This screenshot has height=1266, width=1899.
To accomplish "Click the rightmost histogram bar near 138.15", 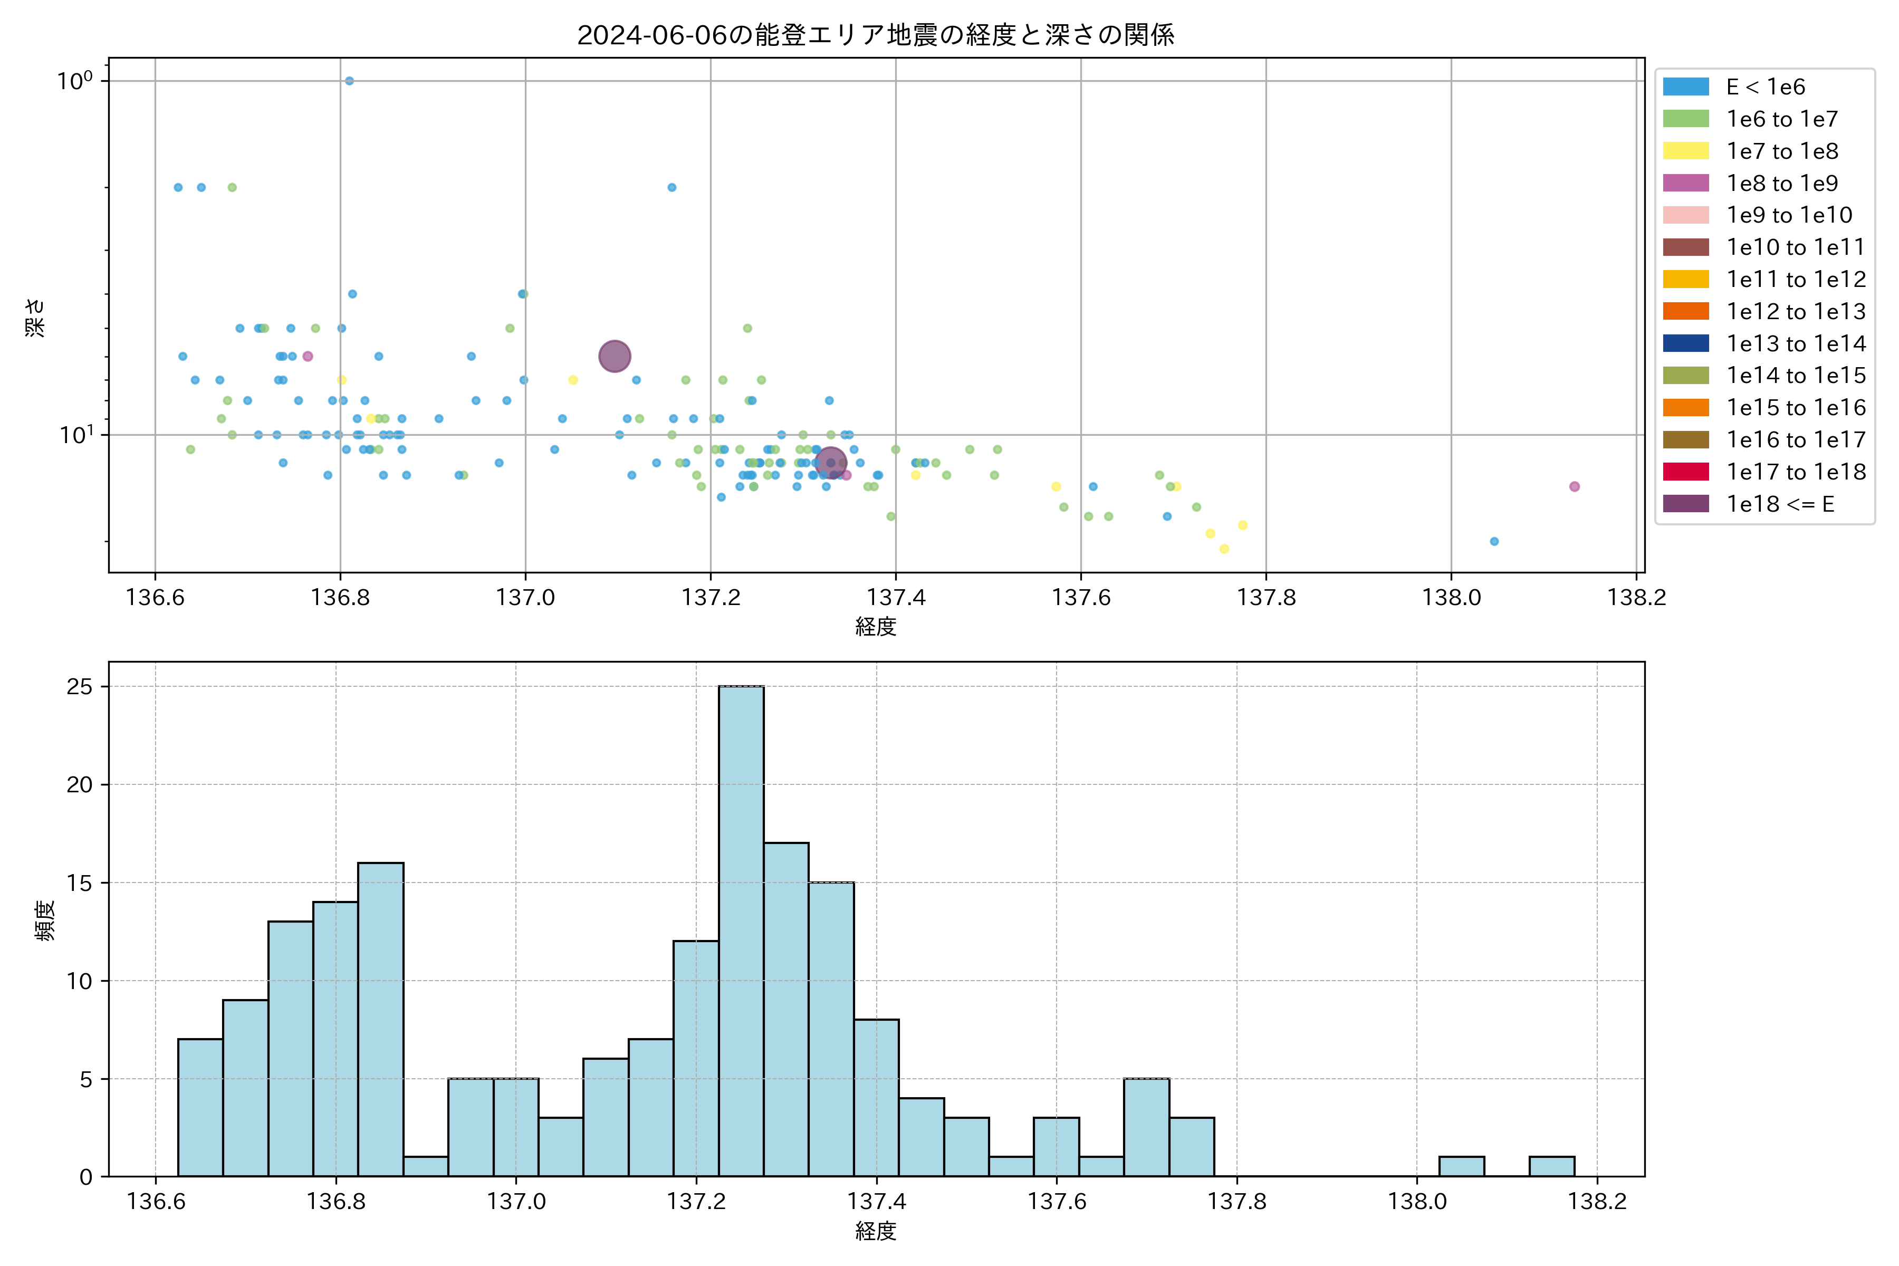I will pyautogui.click(x=1552, y=1167).
